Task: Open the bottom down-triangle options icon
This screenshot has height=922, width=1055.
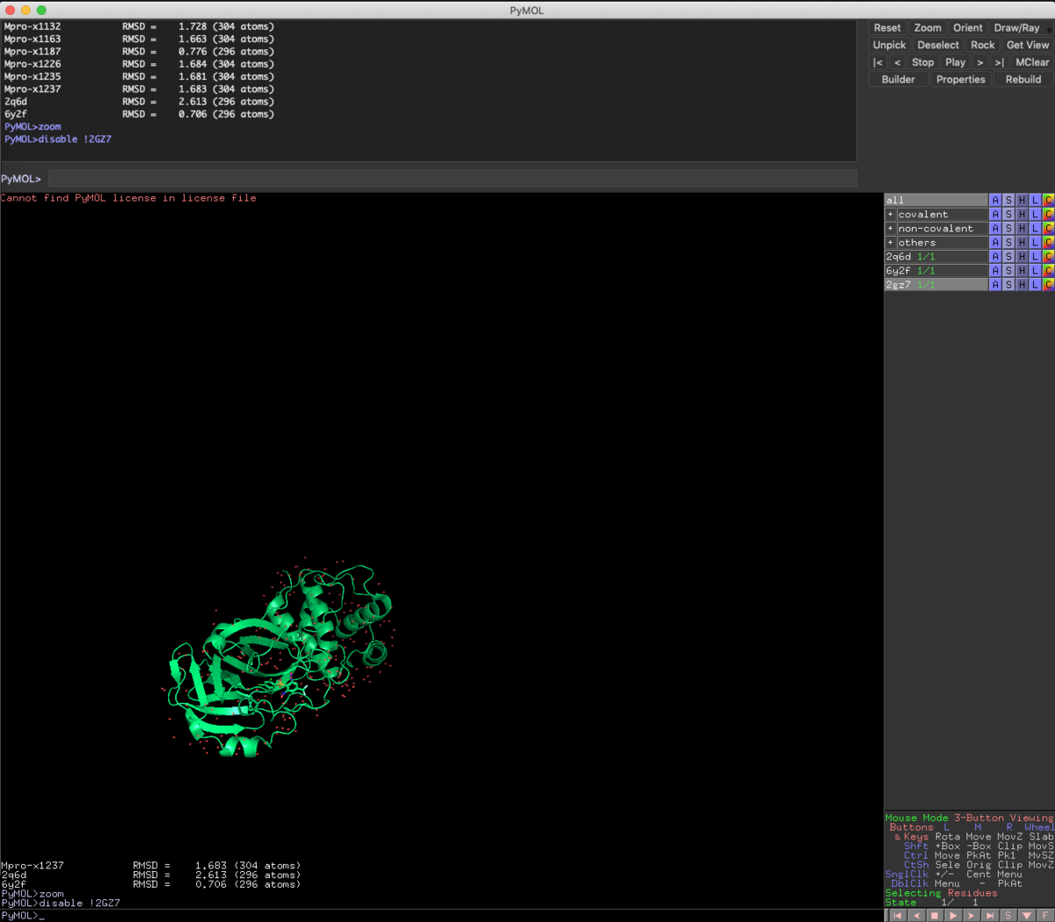Action: (1027, 916)
